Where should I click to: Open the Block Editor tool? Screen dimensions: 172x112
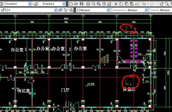(137, 4)
